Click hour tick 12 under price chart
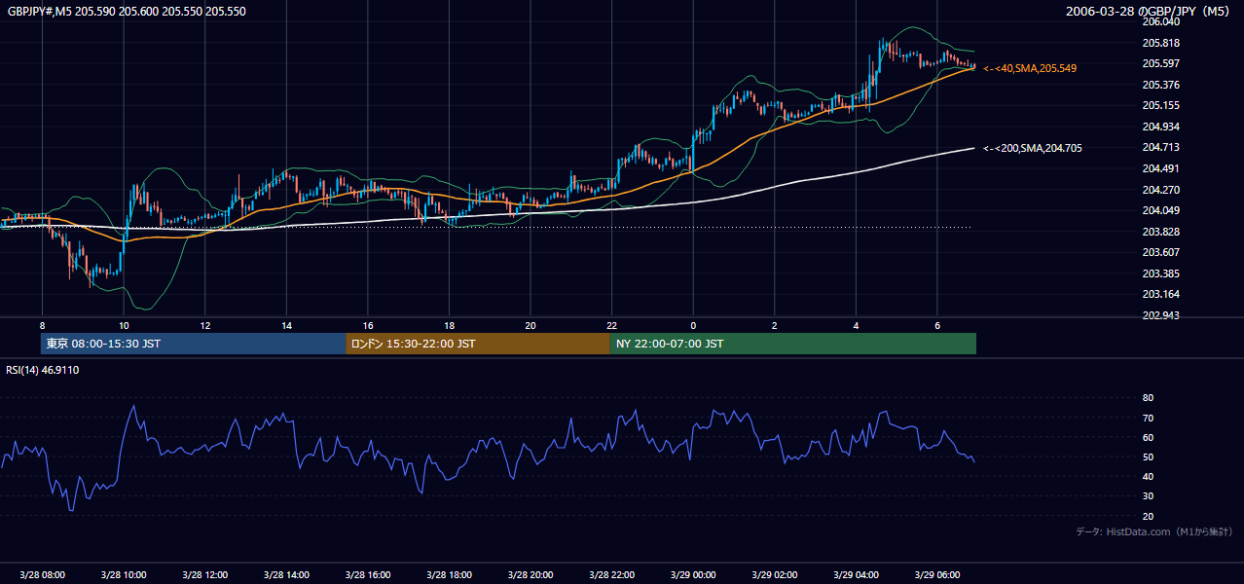The width and height of the screenshot is (1244, 584). pyautogui.click(x=205, y=325)
